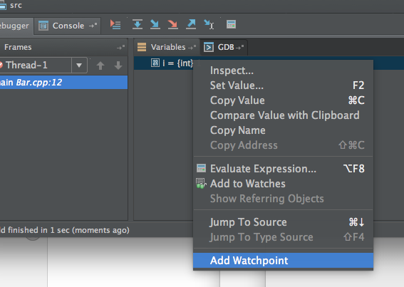Screen dimensions: 404x287
Task: Choose Set Value... menu entry
Action: tap(283, 85)
